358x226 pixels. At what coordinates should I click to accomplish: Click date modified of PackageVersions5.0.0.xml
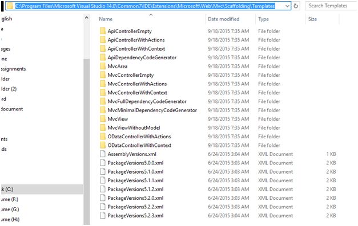tap(228, 163)
